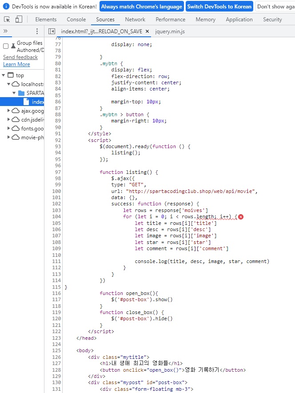Open the Network tab

point(135,20)
